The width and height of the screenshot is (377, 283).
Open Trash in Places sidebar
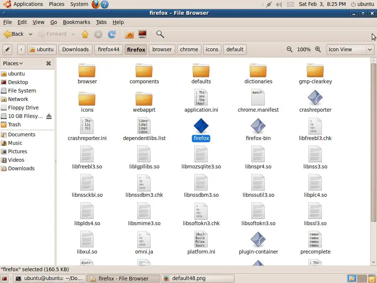point(14,125)
